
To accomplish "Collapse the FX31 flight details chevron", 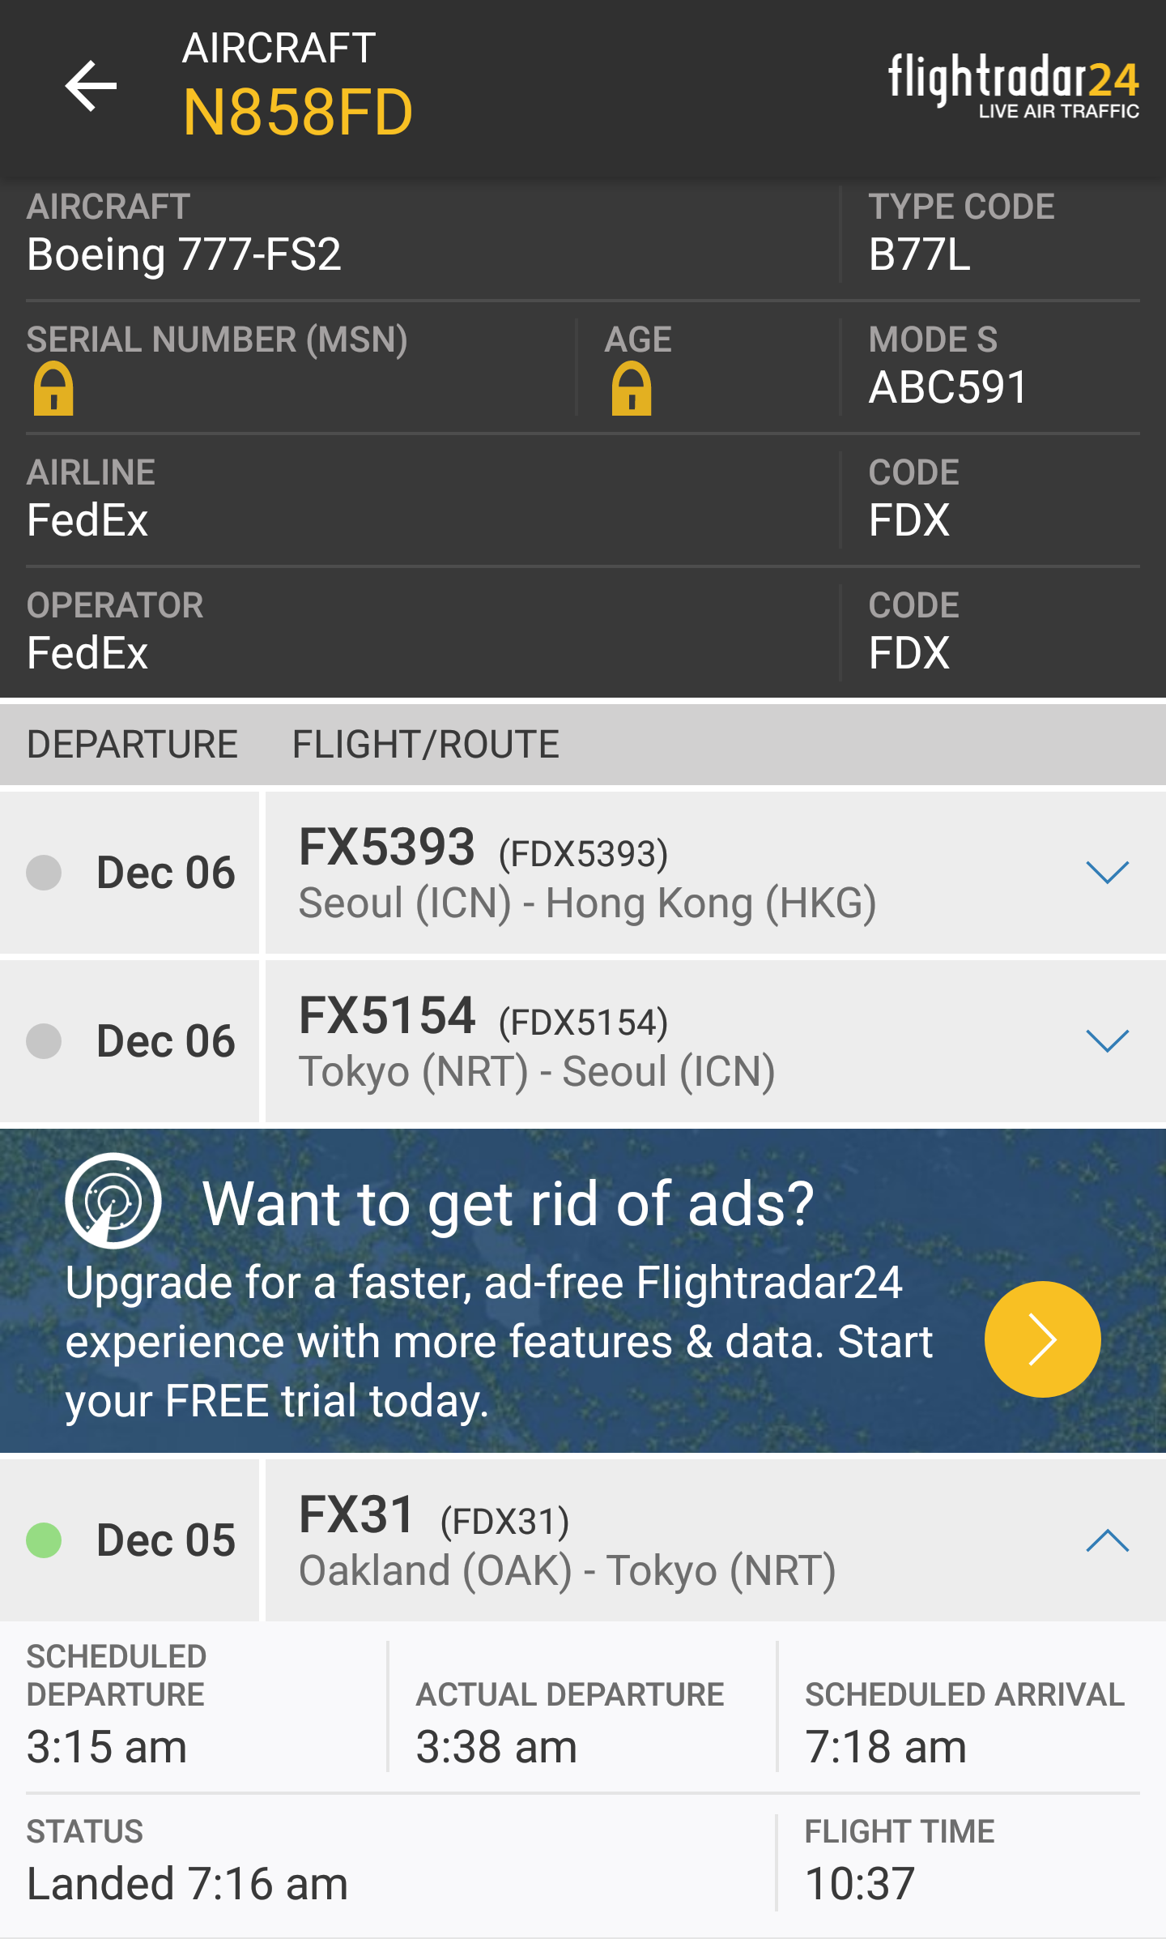I will (1107, 1540).
